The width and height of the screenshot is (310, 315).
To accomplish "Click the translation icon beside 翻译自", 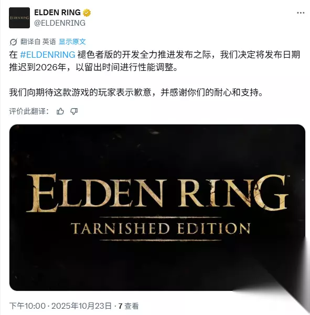I will pos(13,42).
